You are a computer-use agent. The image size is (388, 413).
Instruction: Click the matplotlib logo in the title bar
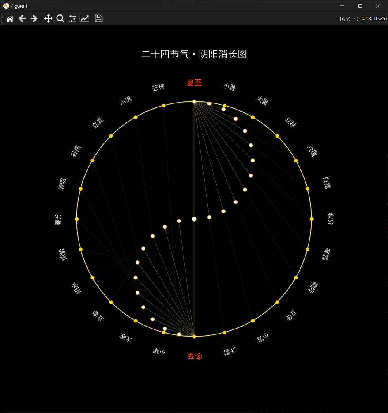coord(6,6)
